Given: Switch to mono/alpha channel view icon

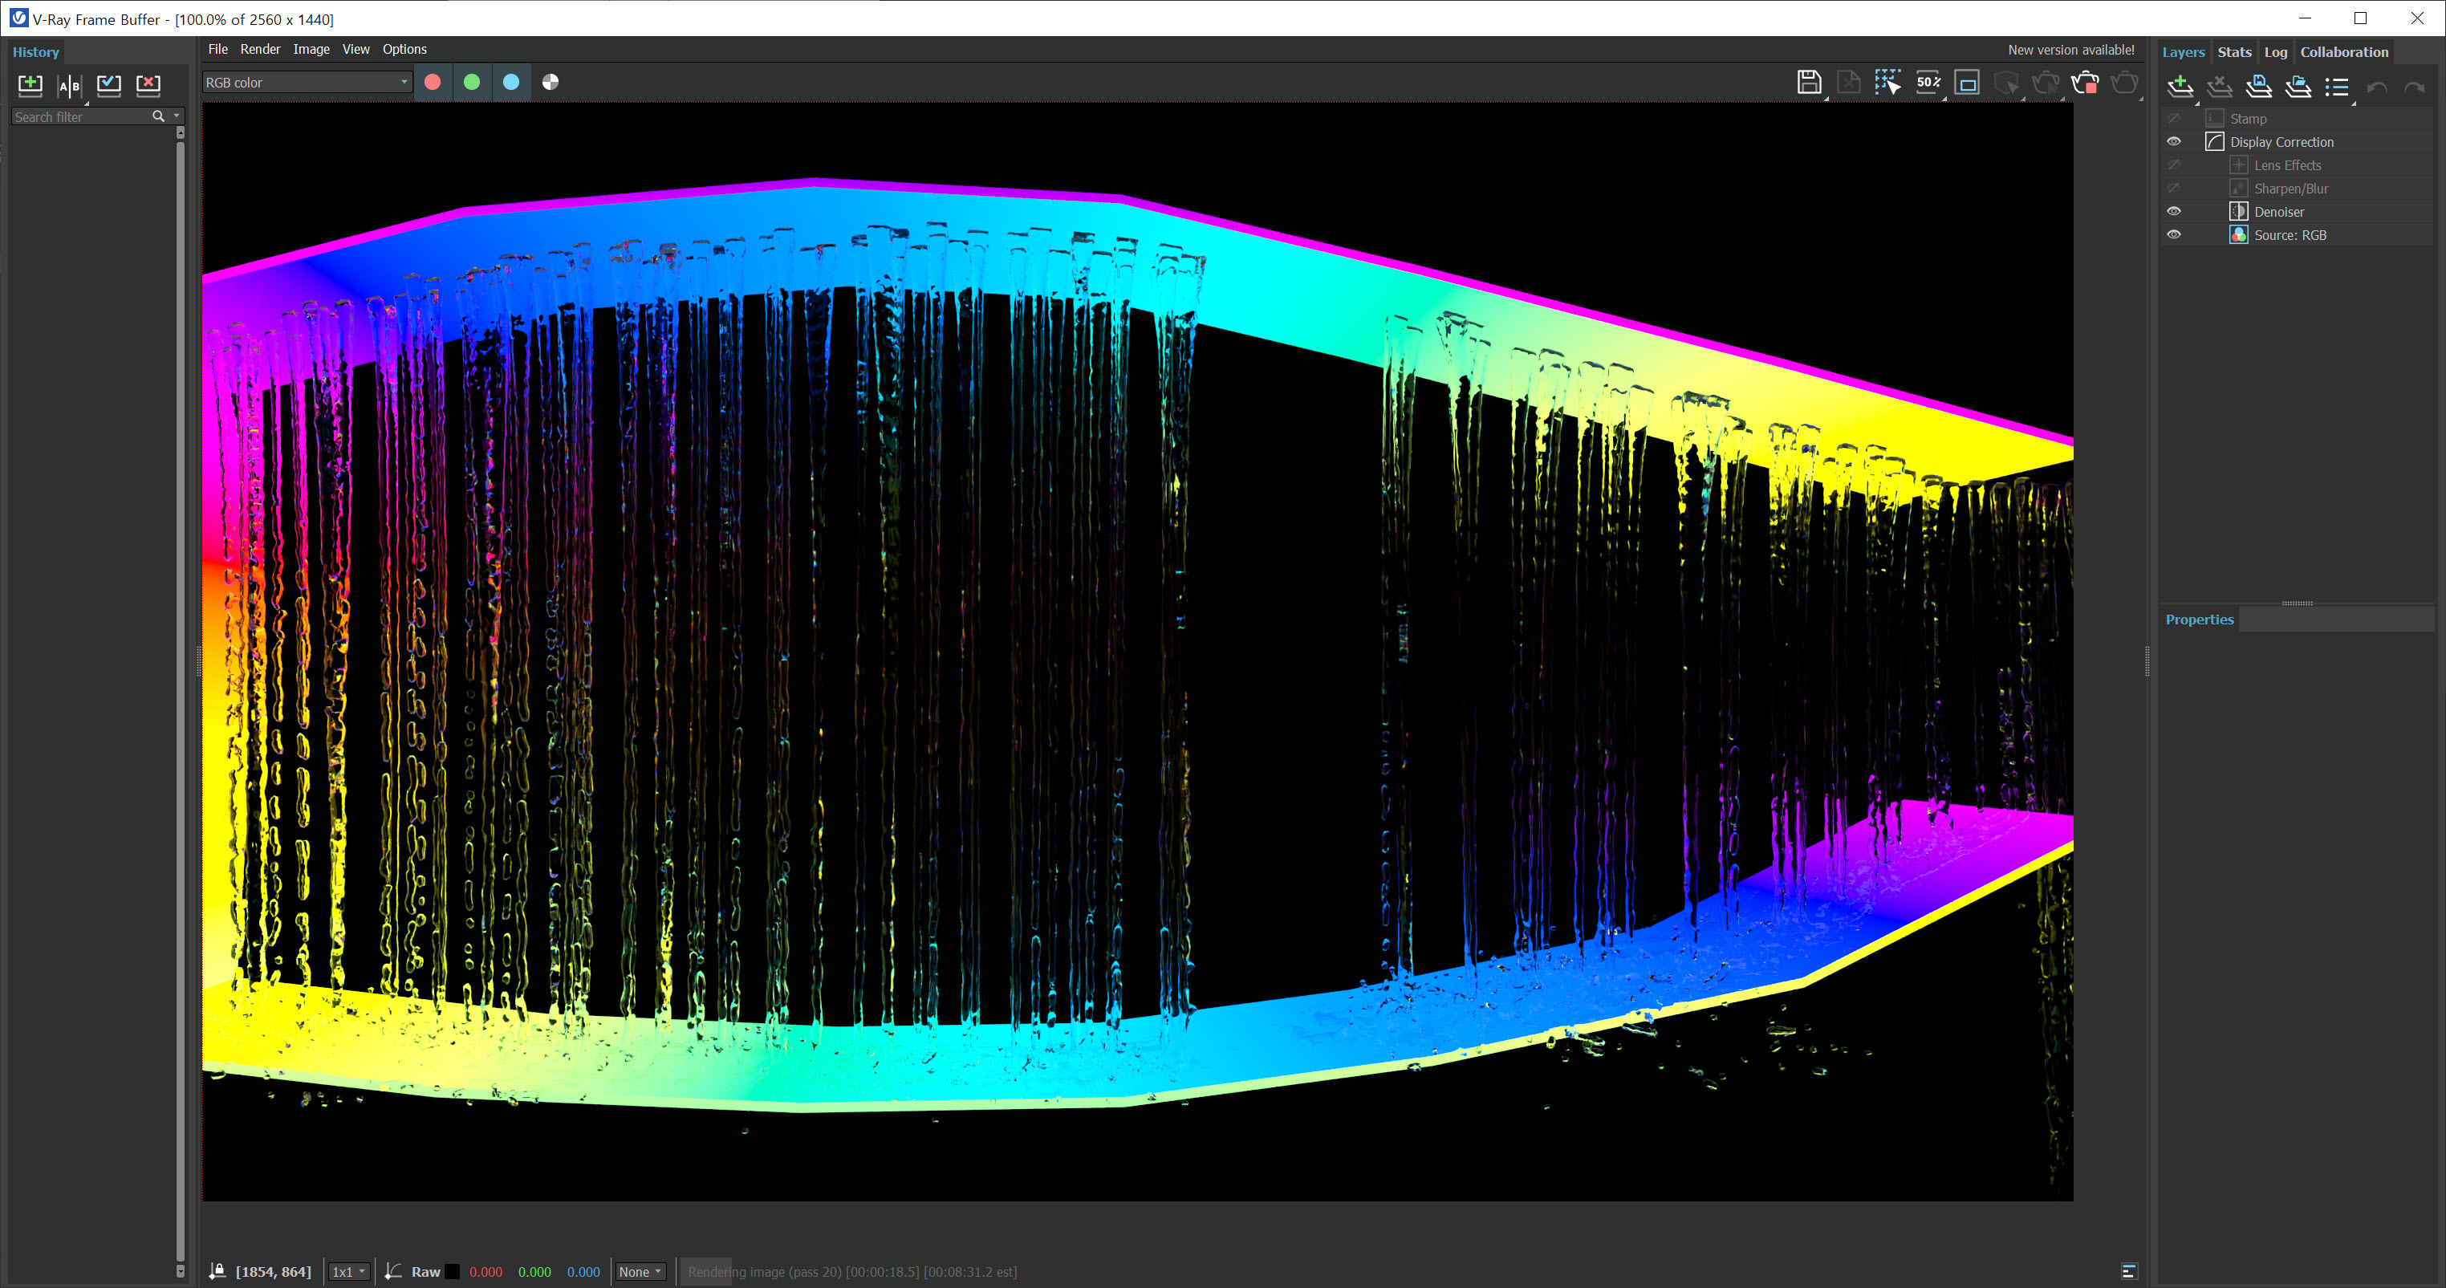Looking at the screenshot, I should [x=550, y=83].
